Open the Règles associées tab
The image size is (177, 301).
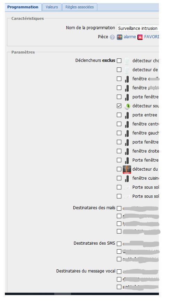tap(80, 7)
